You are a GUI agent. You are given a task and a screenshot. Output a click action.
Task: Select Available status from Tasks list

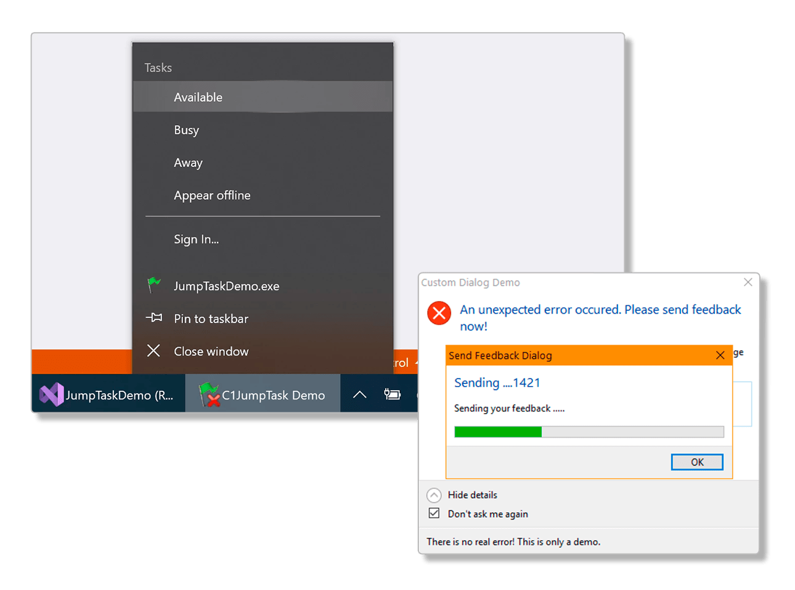(x=198, y=97)
